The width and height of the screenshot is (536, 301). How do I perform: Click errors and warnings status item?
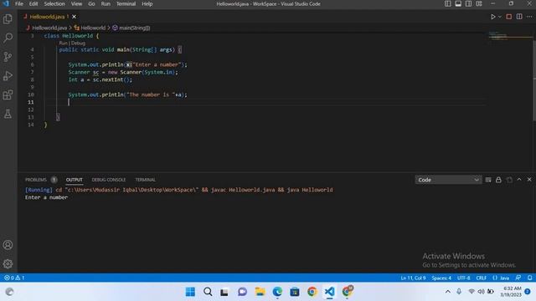[x=14, y=278]
